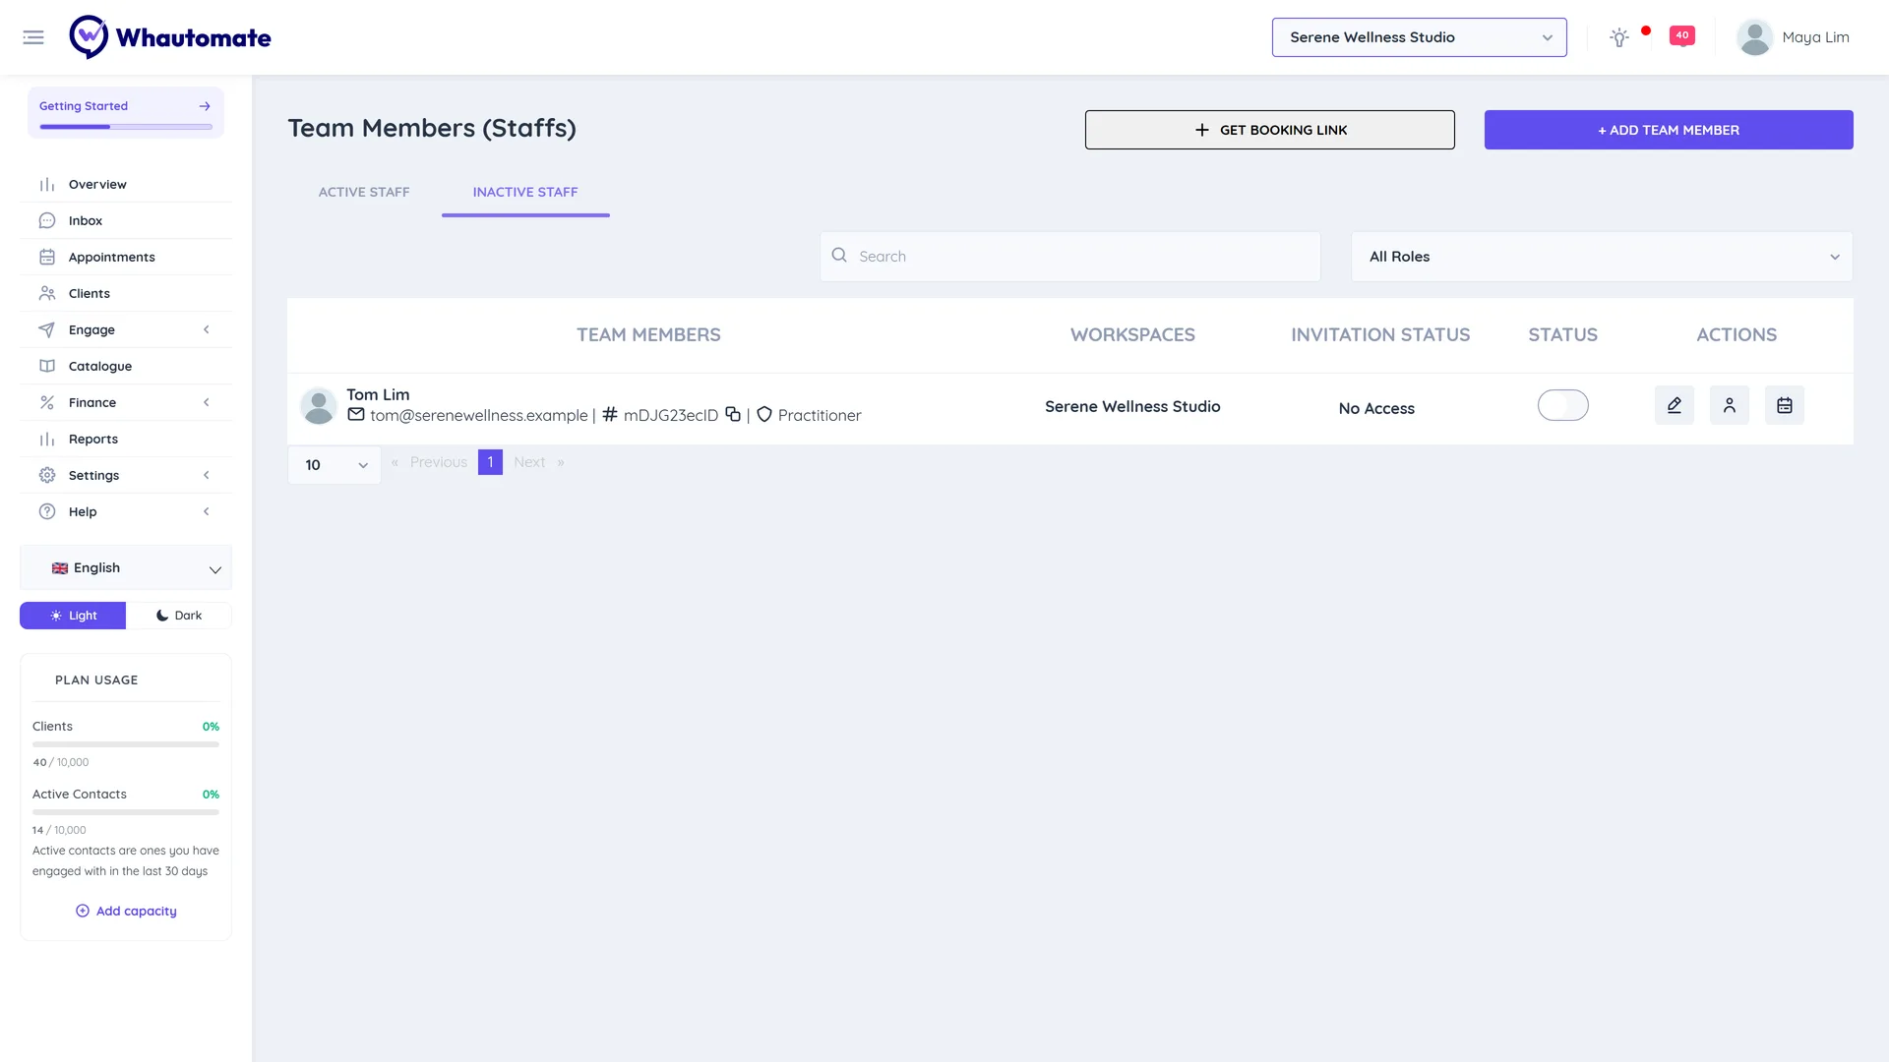Click the search magnifier icon
Screen dimensions: 1889x1062
[x=839, y=256]
